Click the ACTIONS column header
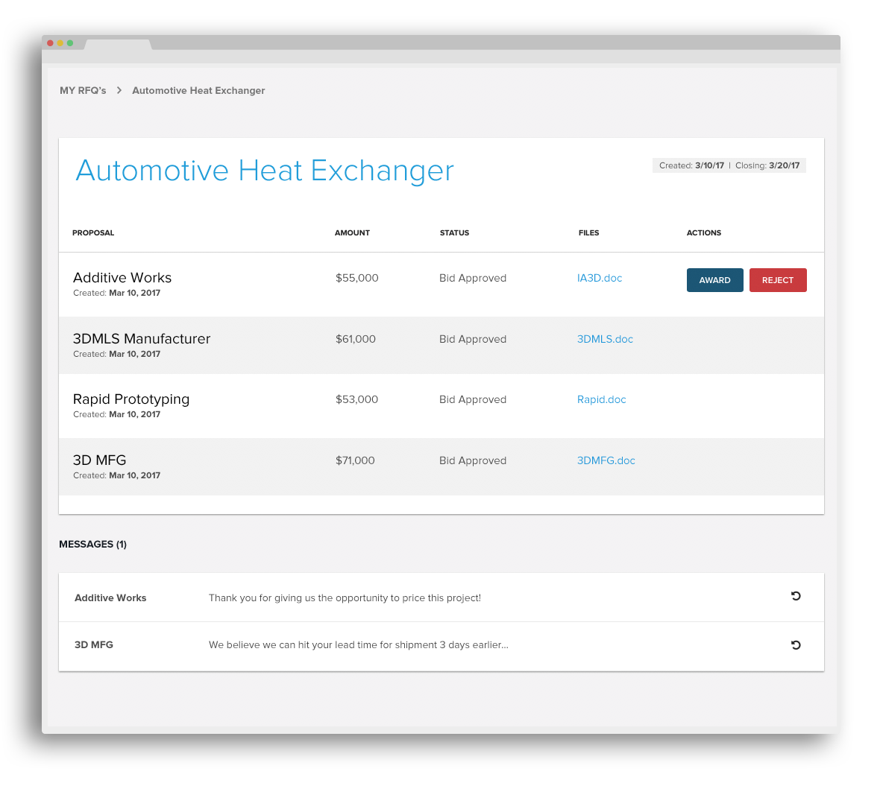 (703, 233)
